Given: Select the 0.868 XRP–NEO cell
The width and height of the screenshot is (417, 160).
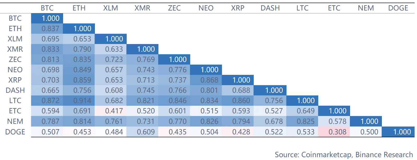Looking at the screenshot, I should pos(209,80).
